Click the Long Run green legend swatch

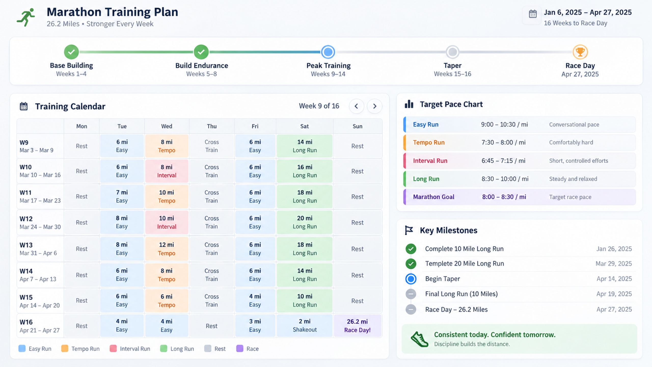point(164,348)
